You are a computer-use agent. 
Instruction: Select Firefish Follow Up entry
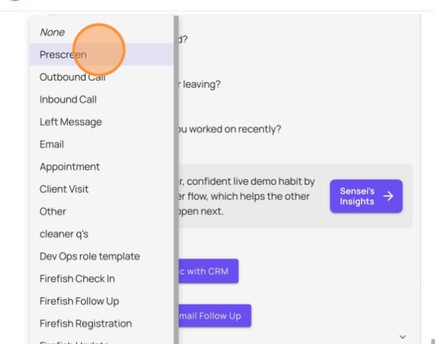tap(102, 301)
